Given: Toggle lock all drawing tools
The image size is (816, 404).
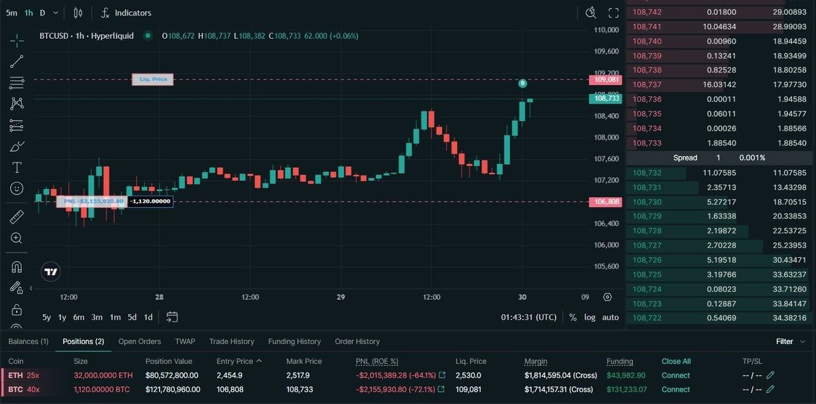Looking at the screenshot, I should (16, 309).
